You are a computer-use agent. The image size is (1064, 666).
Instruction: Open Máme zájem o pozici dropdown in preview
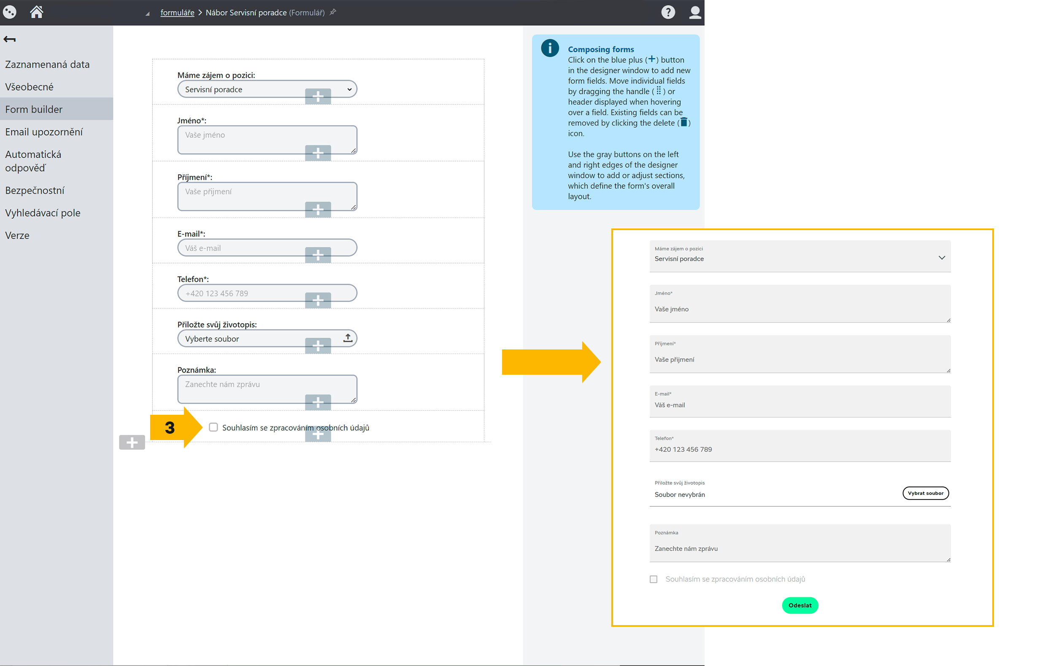pyautogui.click(x=799, y=256)
